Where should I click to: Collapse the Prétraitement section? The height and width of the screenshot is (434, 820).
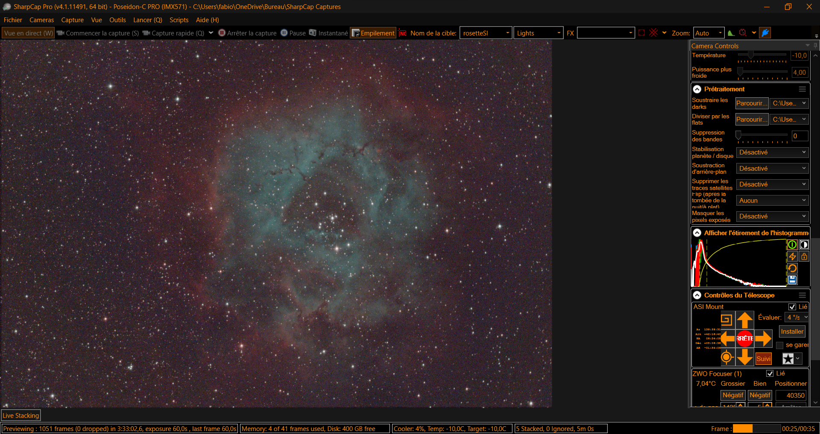[x=697, y=89]
